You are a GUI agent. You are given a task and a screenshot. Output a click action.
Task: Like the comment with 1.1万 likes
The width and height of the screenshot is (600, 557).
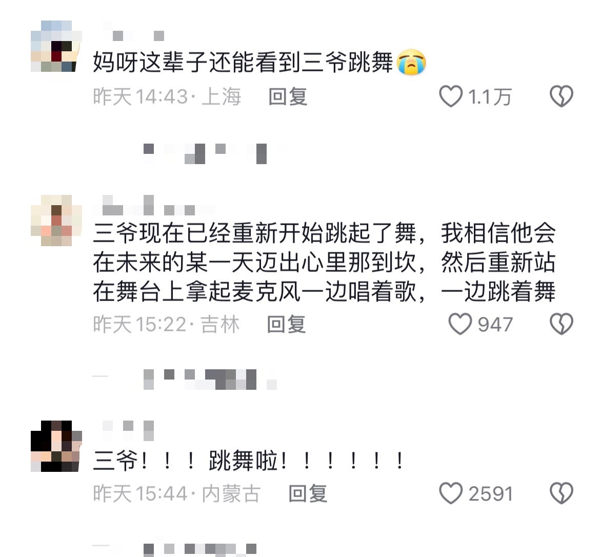450,96
